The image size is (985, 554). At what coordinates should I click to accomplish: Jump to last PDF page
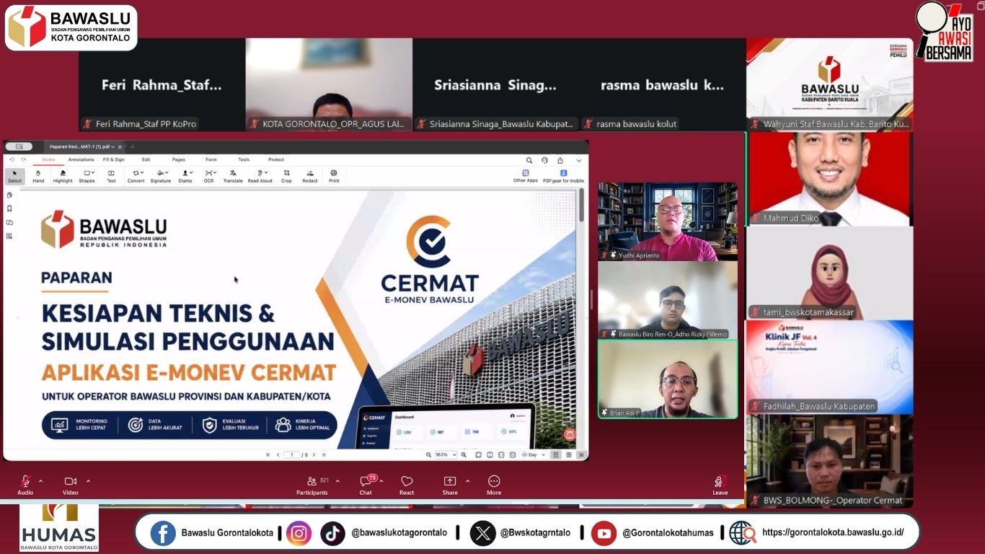coord(324,454)
